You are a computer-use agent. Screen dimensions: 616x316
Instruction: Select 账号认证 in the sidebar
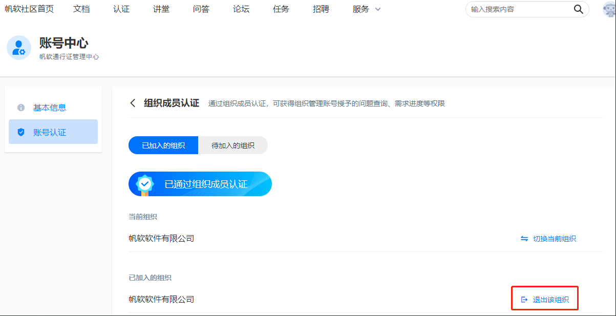(x=53, y=132)
